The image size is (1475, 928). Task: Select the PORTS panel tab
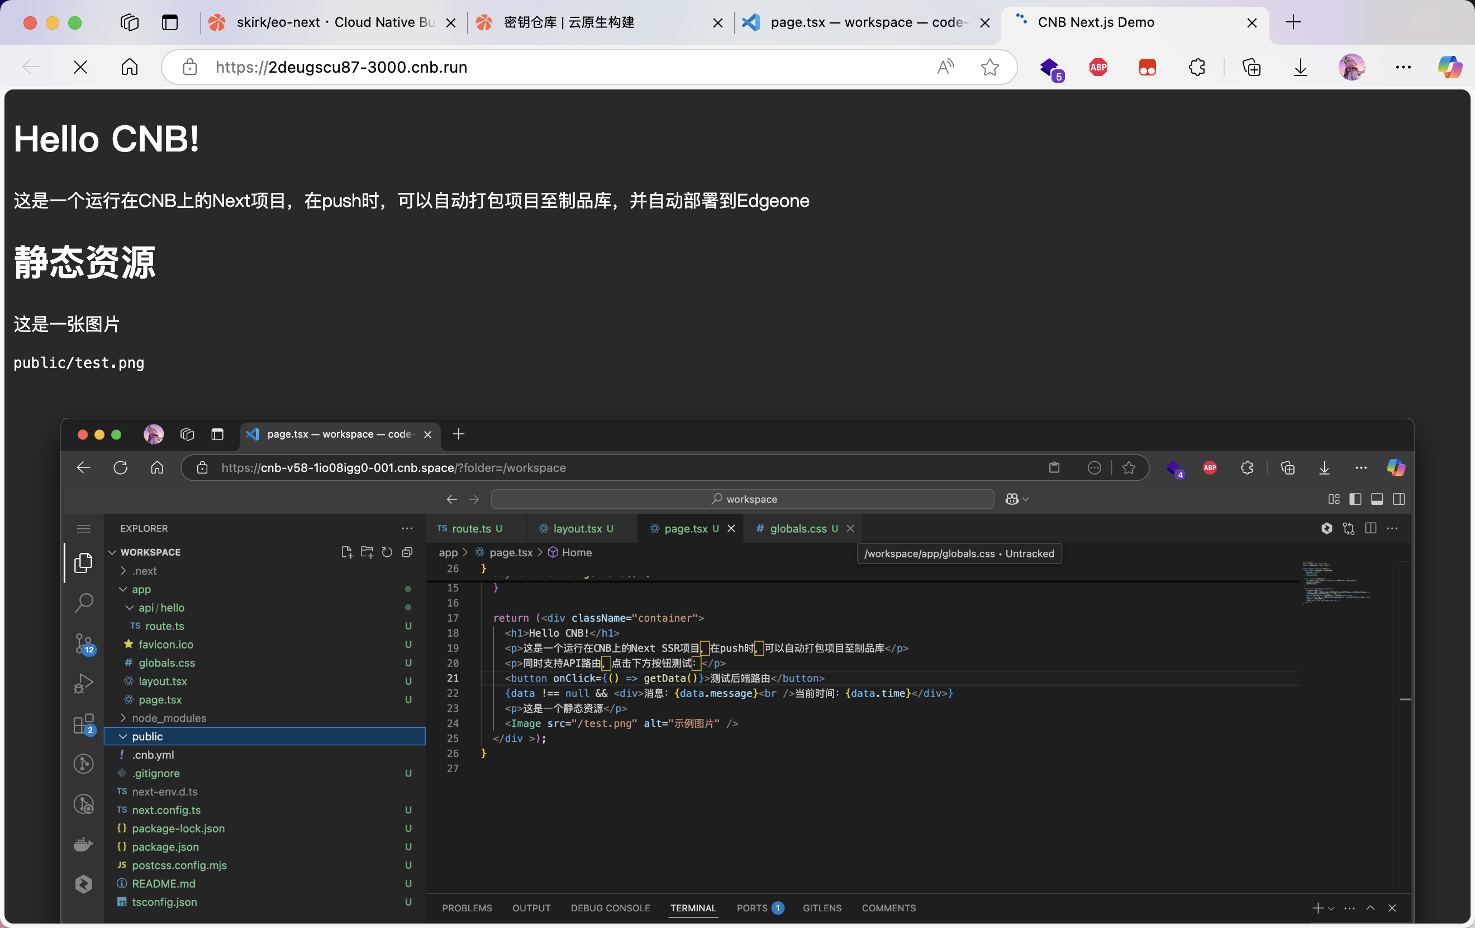coord(751,908)
